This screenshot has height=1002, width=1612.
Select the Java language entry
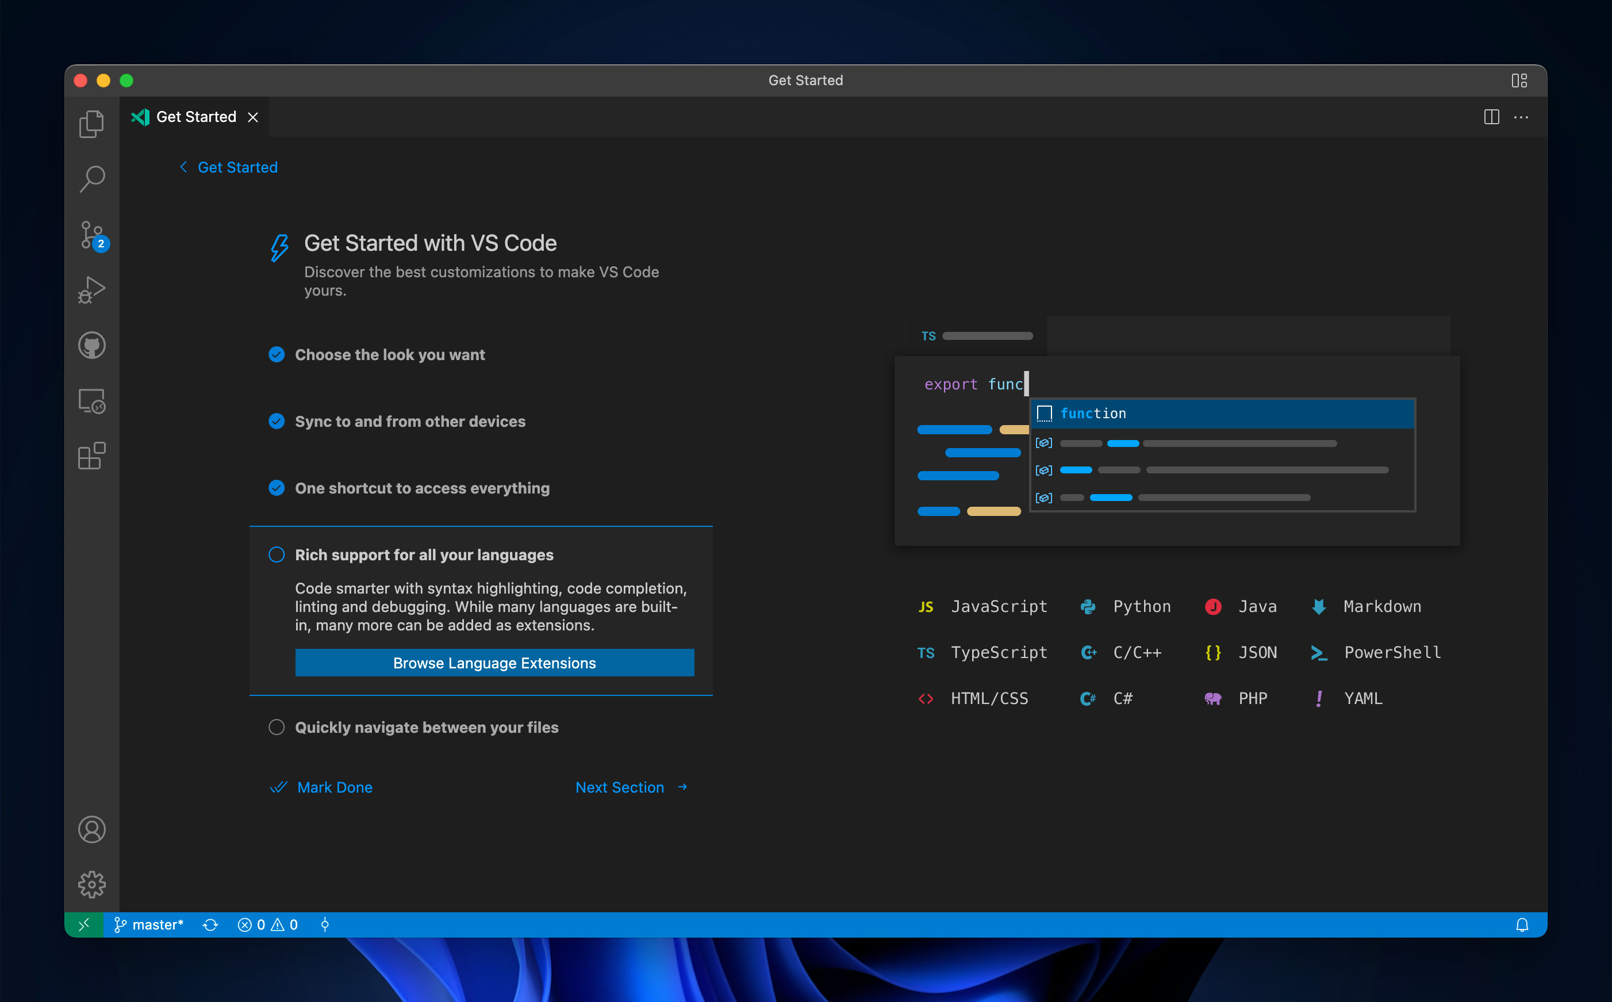(x=1241, y=606)
